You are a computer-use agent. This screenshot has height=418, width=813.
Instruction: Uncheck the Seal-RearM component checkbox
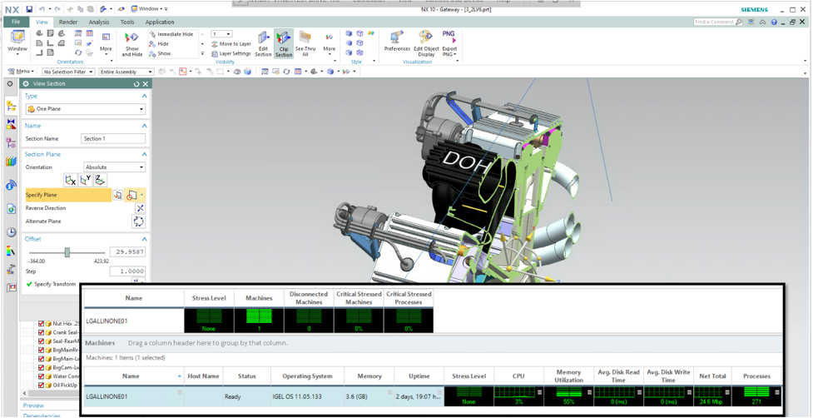pyautogui.click(x=42, y=341)
